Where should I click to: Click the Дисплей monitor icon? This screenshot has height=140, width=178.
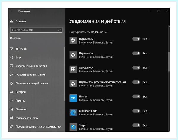12,49
